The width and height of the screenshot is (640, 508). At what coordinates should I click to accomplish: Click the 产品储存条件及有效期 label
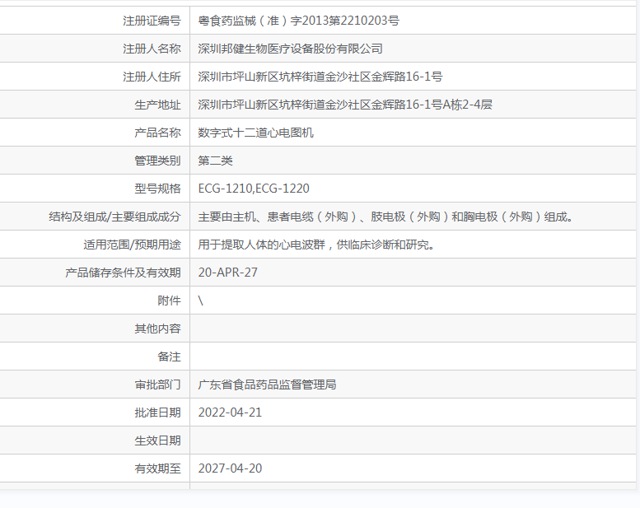pyautogui.click(x=123, y=273)
